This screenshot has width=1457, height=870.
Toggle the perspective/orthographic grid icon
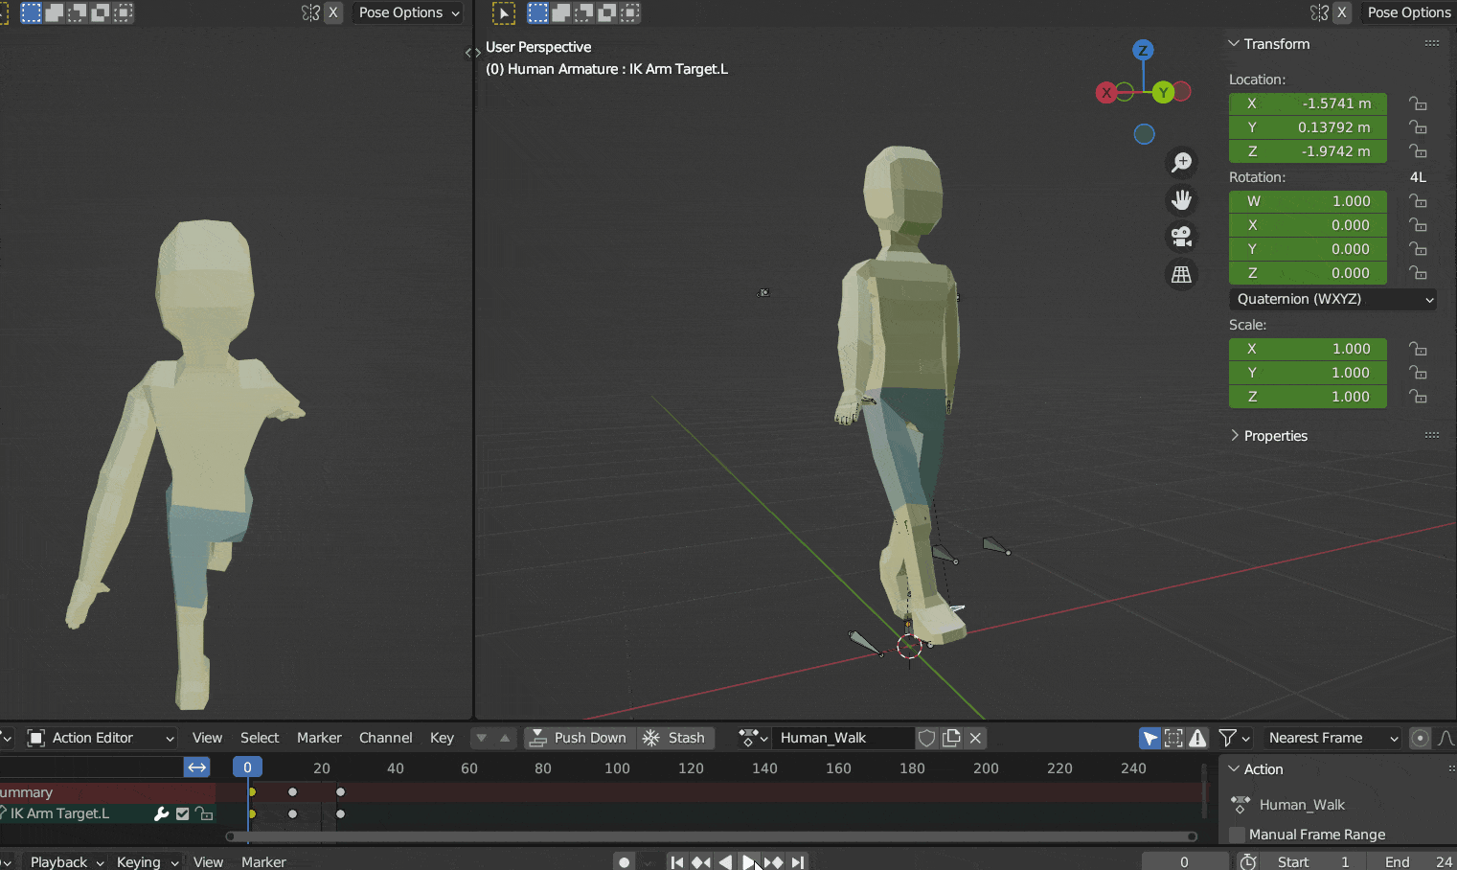(1181, 274)
